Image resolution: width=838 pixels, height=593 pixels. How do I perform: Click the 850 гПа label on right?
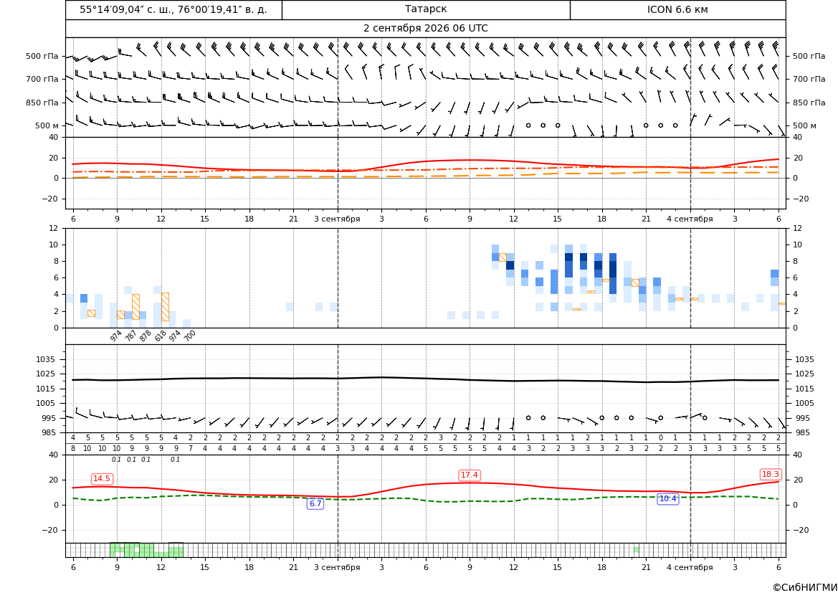809,103
